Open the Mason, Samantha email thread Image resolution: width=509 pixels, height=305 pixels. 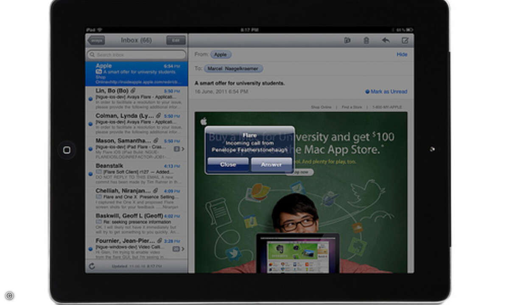(137, 149)
